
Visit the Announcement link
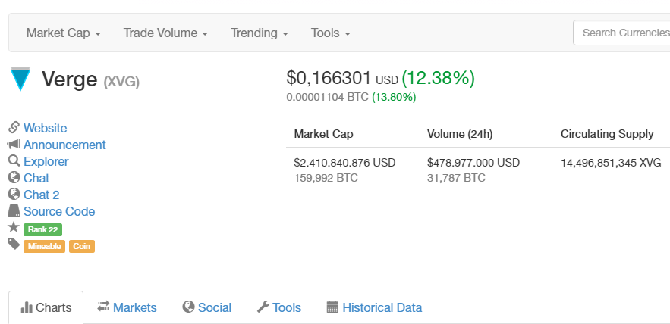pos(64,145)
